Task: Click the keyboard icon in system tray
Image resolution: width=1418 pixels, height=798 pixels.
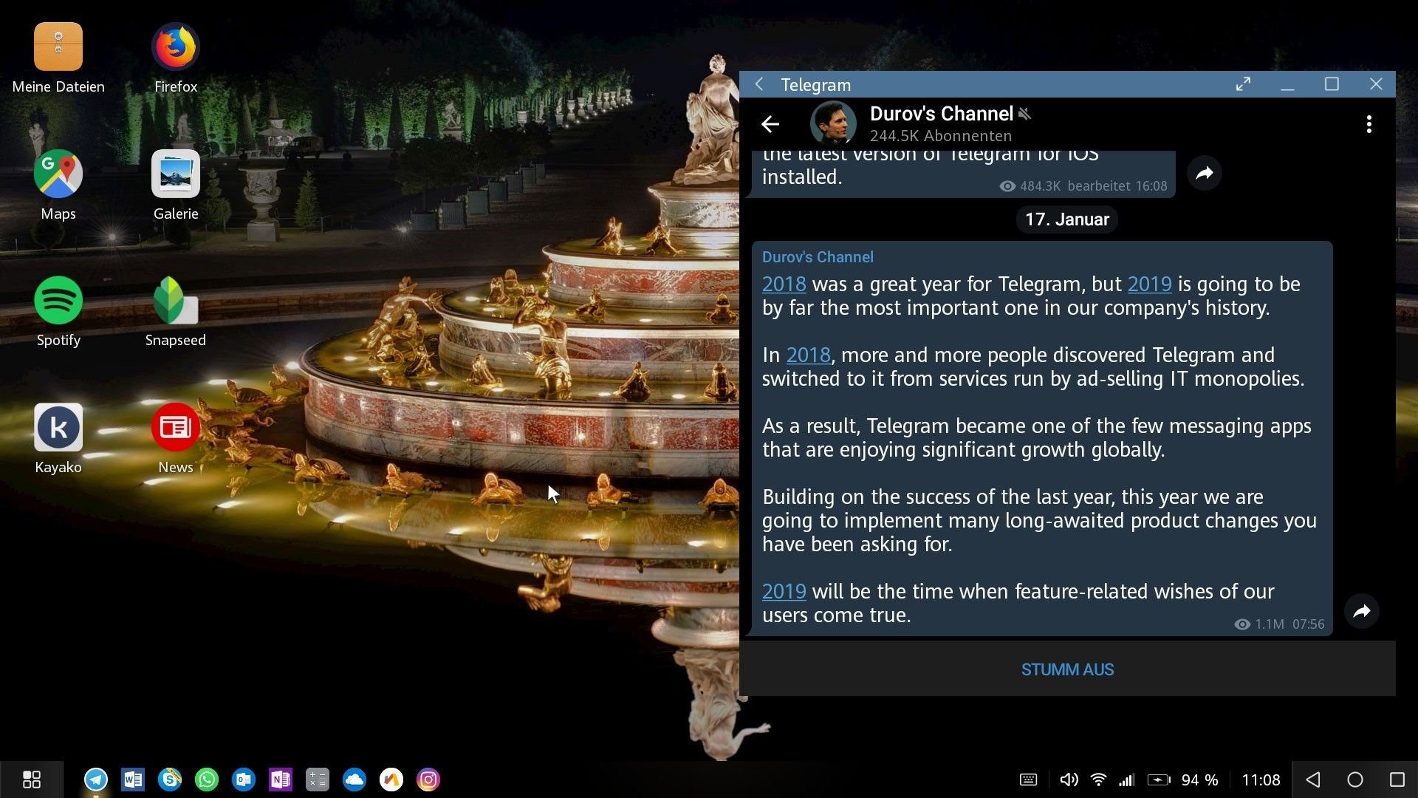Action: point(1028,780)
